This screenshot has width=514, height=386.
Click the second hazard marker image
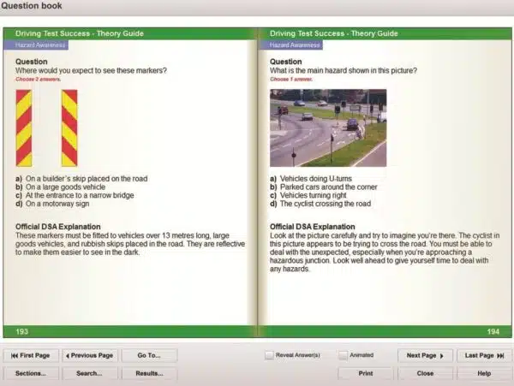pyautogui.click(x=69, y=128)
